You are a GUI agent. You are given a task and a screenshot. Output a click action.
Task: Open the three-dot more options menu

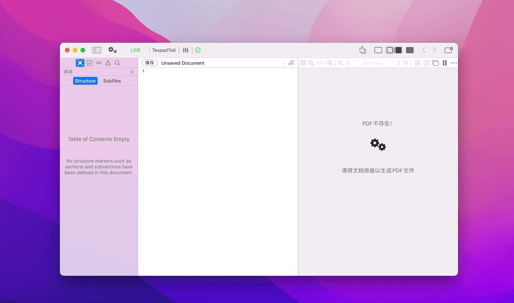tap(453, 63)
